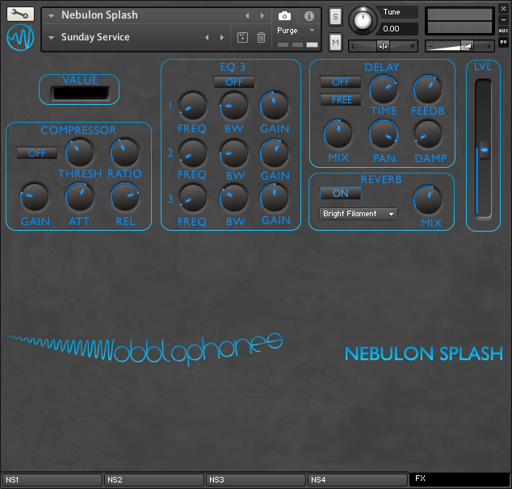Go to previous instrument arrow beside Nebulon Splash

click(247, 15)
